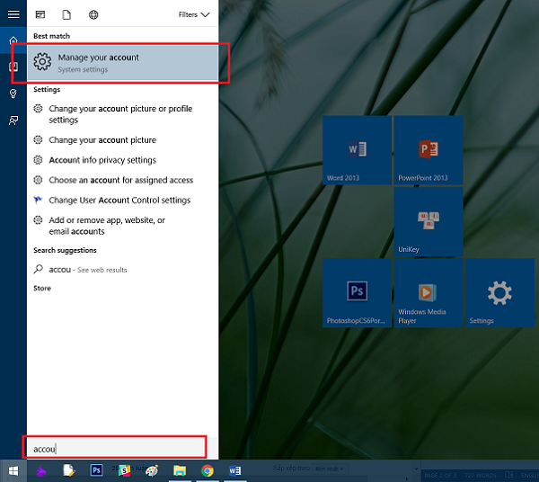
Task: Click the Home icon in the sidebar
Action: pos(13,41)
